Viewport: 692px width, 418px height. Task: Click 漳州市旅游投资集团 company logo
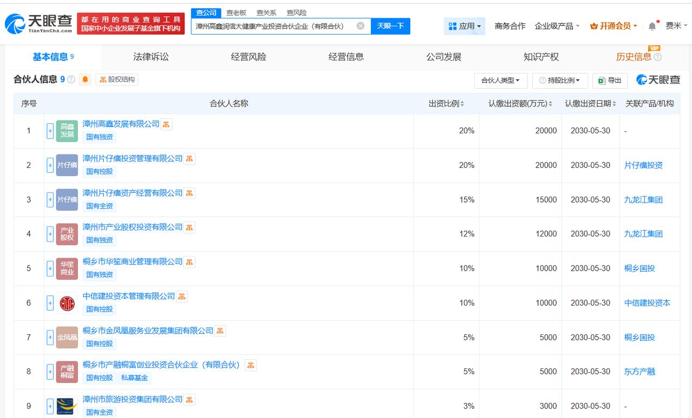point(67,406)
